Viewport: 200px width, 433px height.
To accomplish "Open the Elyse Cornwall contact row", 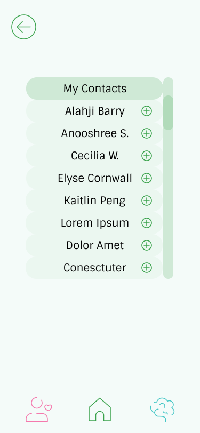I will pos(95,178).
